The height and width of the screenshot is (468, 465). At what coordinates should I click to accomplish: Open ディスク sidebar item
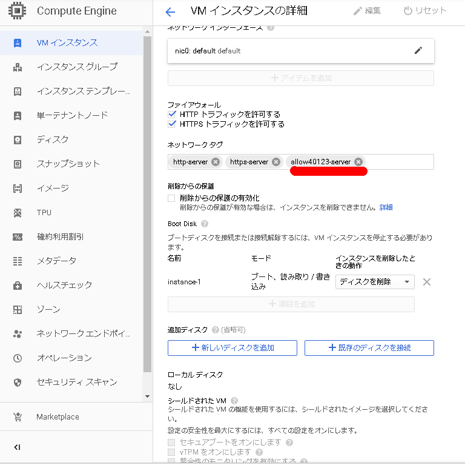click(x=71, y=139)
